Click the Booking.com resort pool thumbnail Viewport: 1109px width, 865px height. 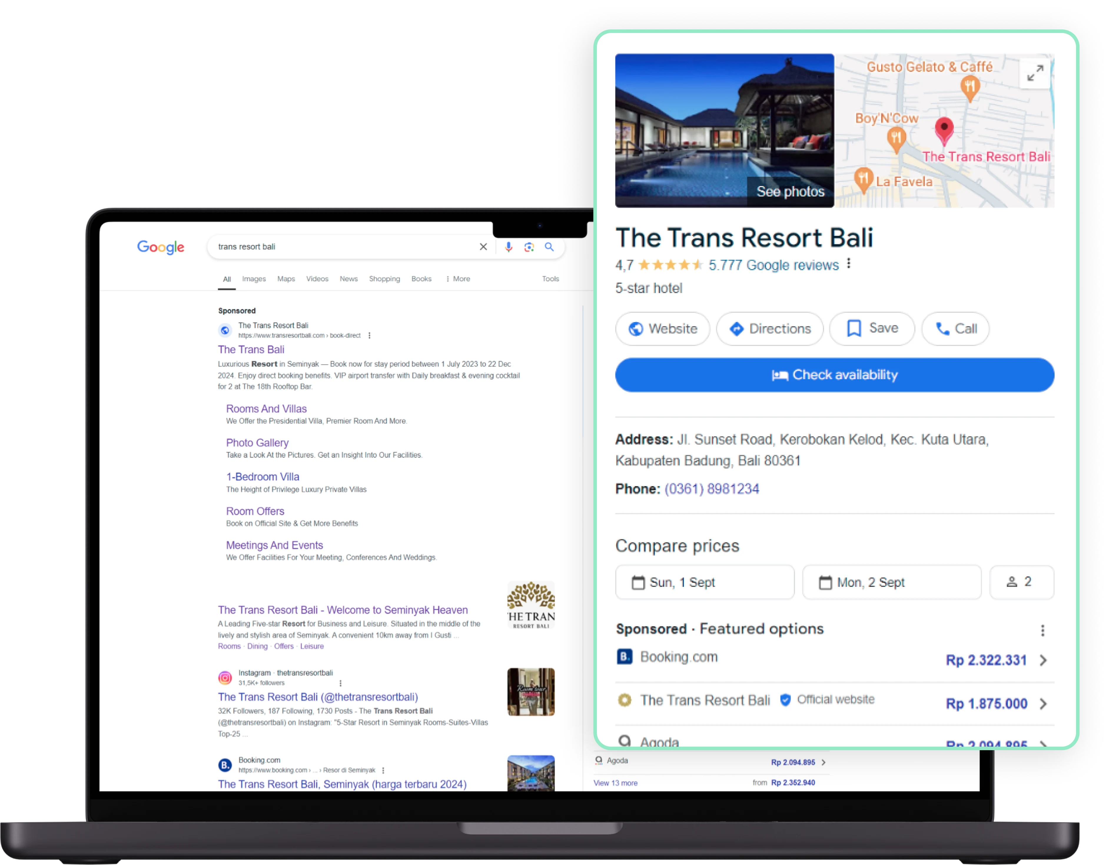[531, 773]
